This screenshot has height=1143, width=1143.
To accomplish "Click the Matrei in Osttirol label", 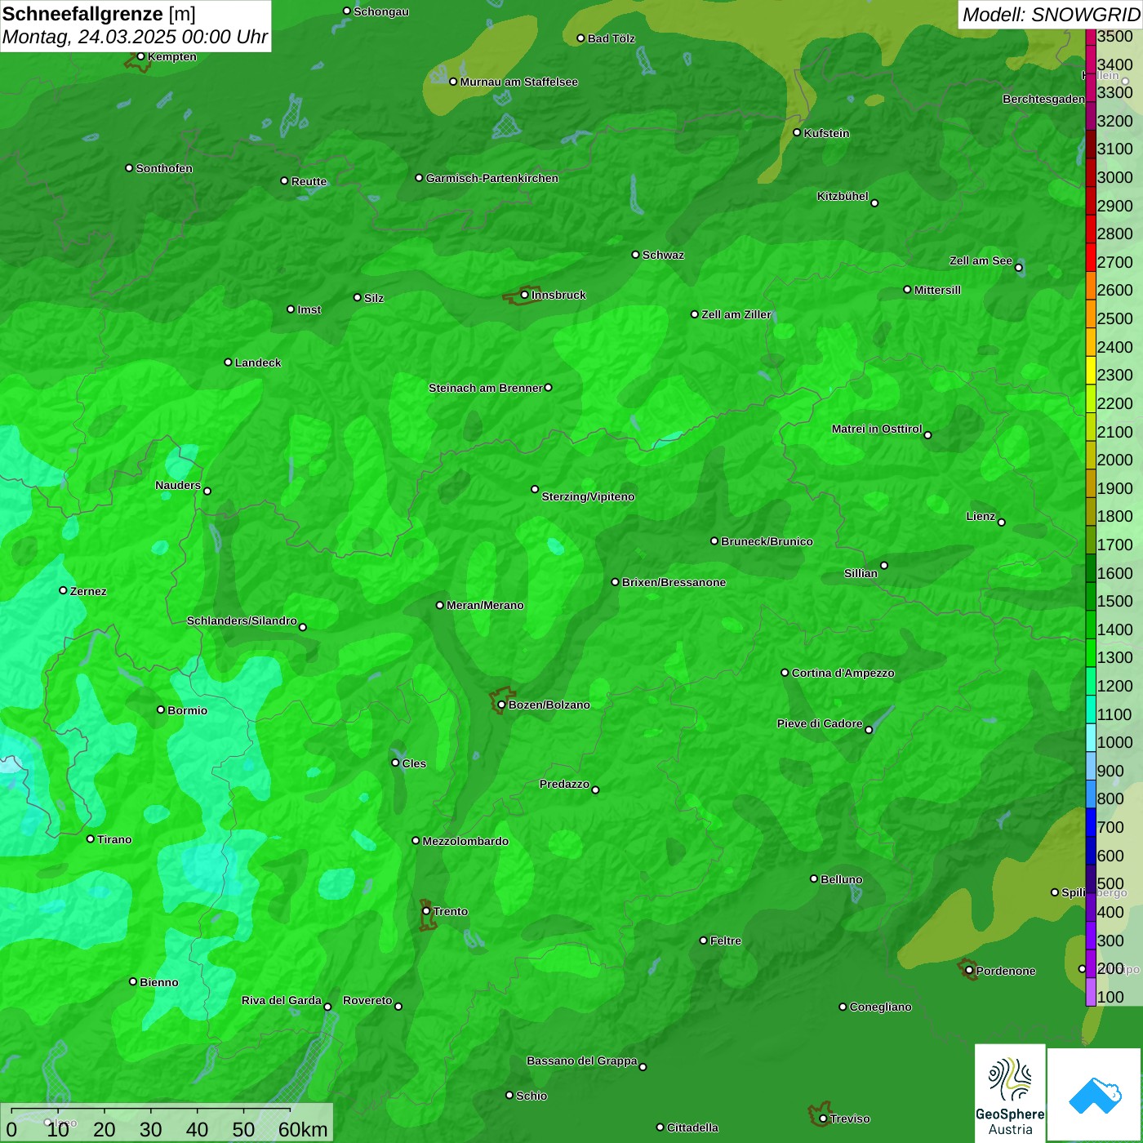I will coord(877,429).
